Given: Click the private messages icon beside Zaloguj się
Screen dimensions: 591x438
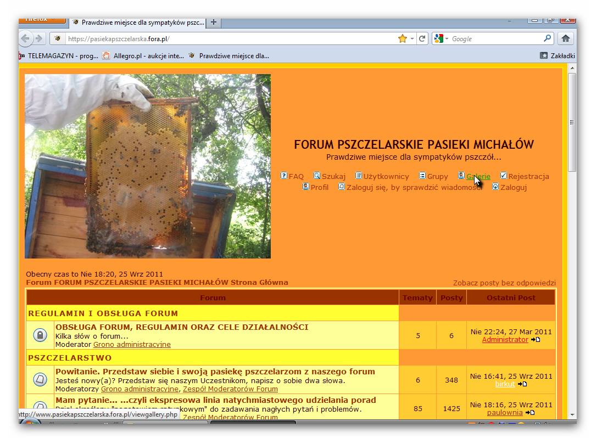Looking at the screenshot, I should click(342, 187).
